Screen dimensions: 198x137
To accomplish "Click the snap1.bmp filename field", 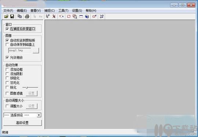I will point(19,50).
